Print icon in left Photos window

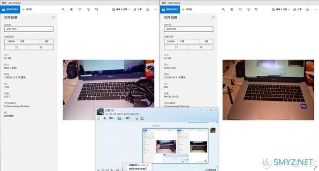tap(147, 9)
